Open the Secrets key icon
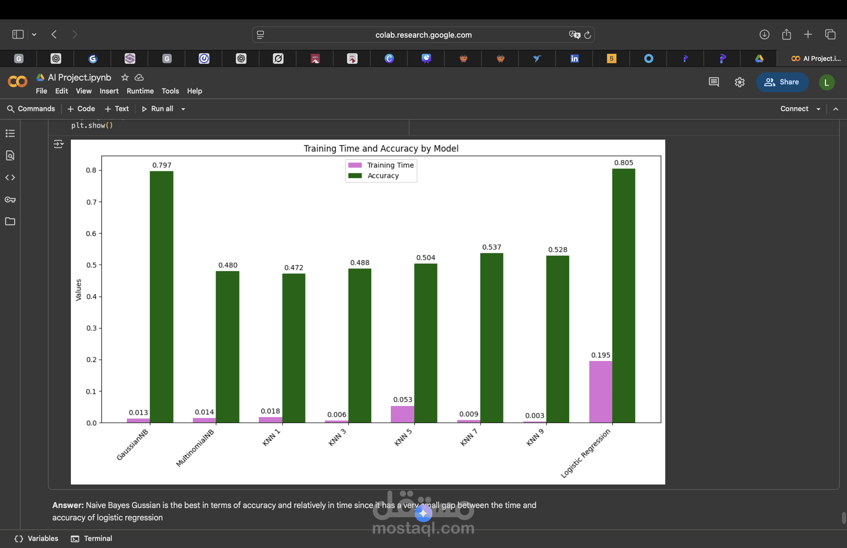847x548 pixels. [x=10, y=200]
